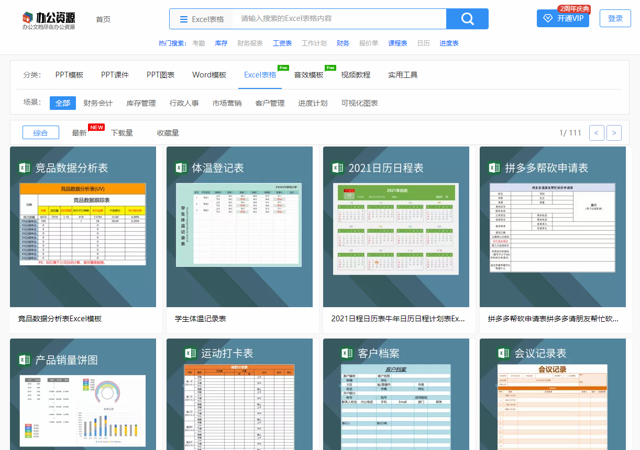The width and height of the screenshot is (640, 450).
Task: Click hot search term 工作计划
Action: [314, 43]
